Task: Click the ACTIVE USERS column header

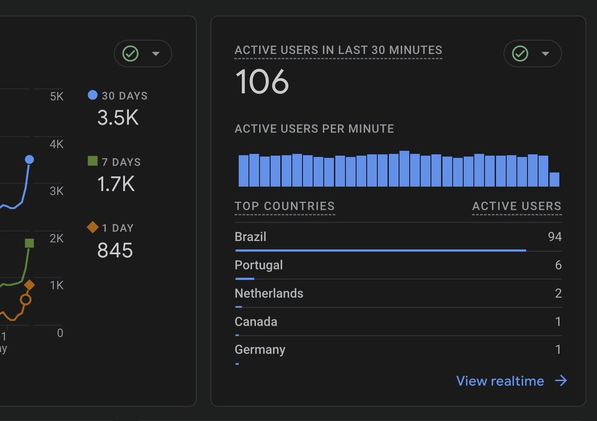Action: coord(517,206)
